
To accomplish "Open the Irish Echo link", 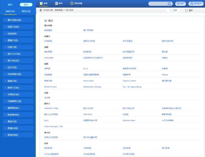I will tap(88, 114).
